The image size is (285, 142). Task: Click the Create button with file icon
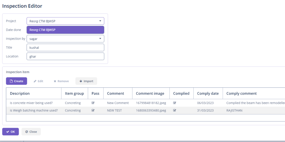point(16,81)
